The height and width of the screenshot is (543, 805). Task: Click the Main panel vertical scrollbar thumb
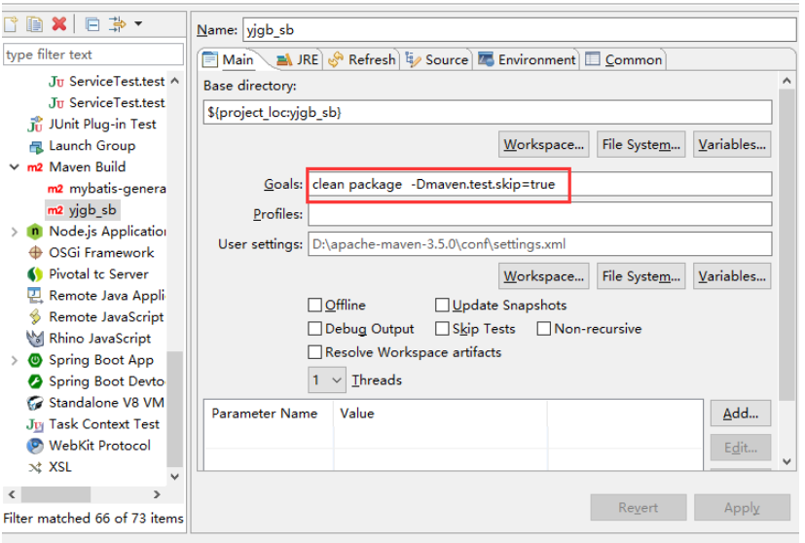coord(787,244)
